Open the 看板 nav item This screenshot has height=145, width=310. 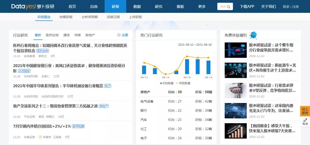click(x=180, y=7)
